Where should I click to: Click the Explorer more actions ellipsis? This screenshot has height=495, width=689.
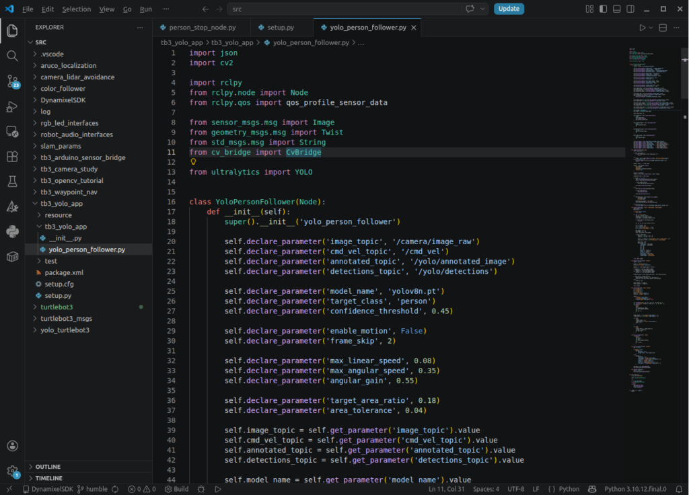[x=140, y=27]
